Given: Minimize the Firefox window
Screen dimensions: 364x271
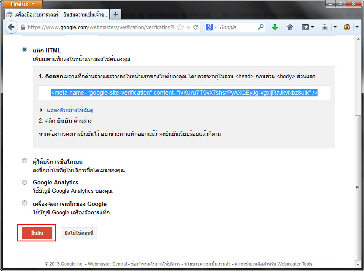Looking at the screenshot, I should [330, 4].
